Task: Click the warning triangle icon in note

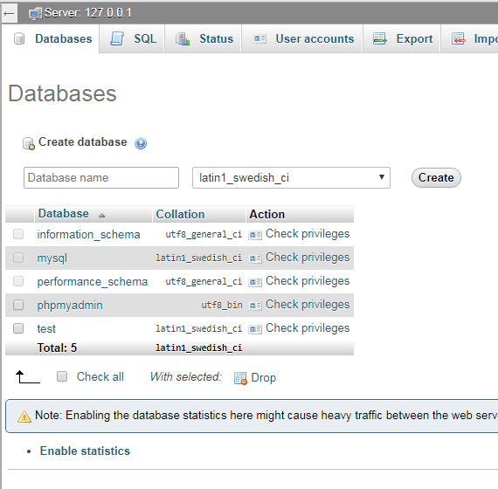Action: pyautogui.click(x=24, y=417)
